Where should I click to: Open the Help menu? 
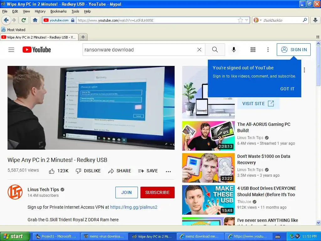click(87, 11)
